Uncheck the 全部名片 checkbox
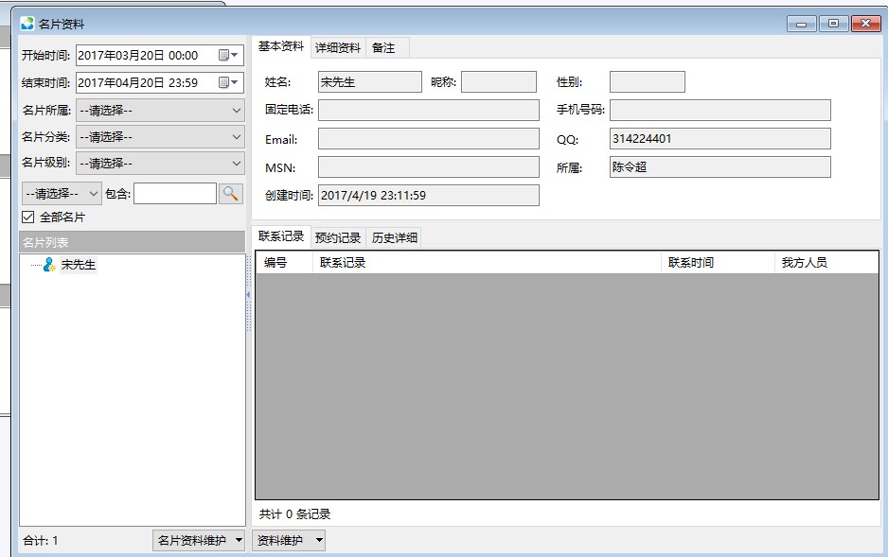This screenshot has width=888, height=557. click(x=28, y=218)
